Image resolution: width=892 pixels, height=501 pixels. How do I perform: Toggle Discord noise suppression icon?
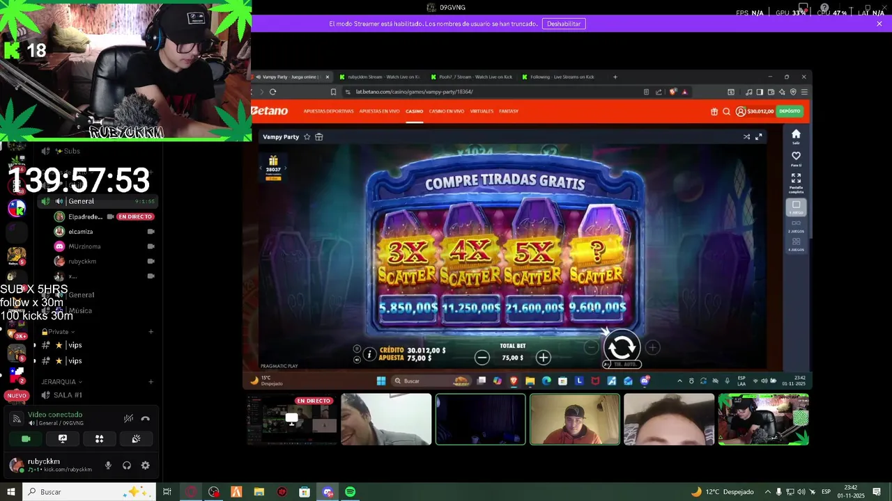pyautogui.click(x=128, y=418)
